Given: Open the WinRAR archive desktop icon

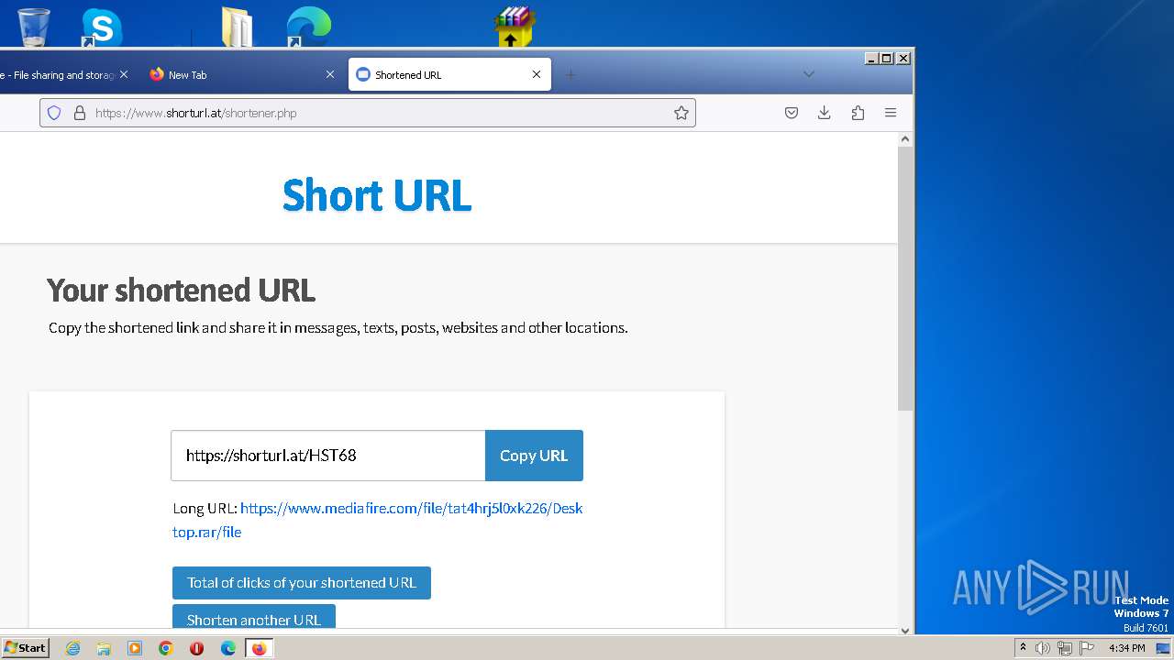Looking at the screenshot, I should point(514,27).
